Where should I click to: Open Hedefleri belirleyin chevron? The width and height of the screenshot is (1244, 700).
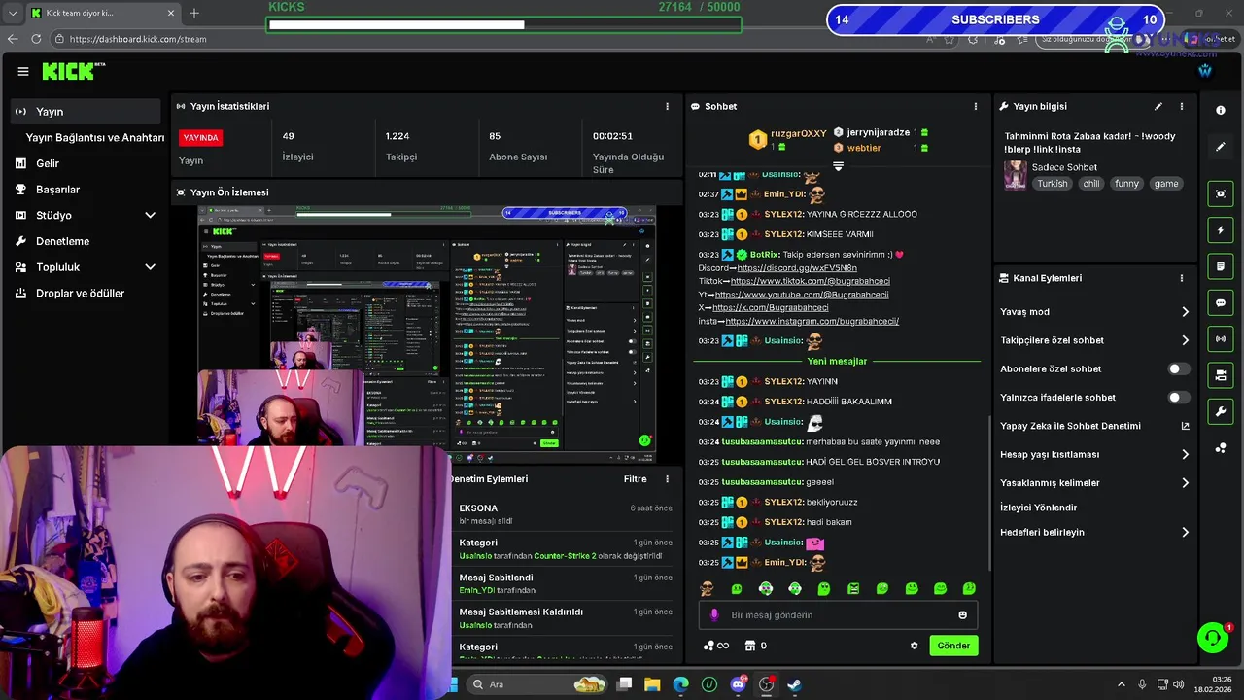point(1185,533)
